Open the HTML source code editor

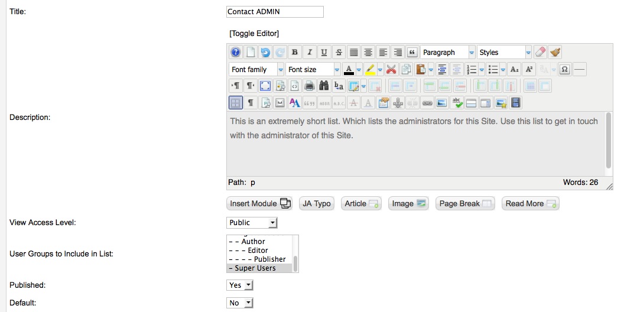(294, 86)
